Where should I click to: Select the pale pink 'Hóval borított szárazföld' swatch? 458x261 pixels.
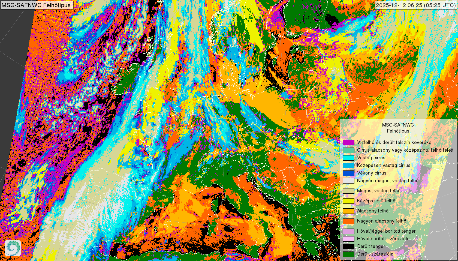click(348, 239)
